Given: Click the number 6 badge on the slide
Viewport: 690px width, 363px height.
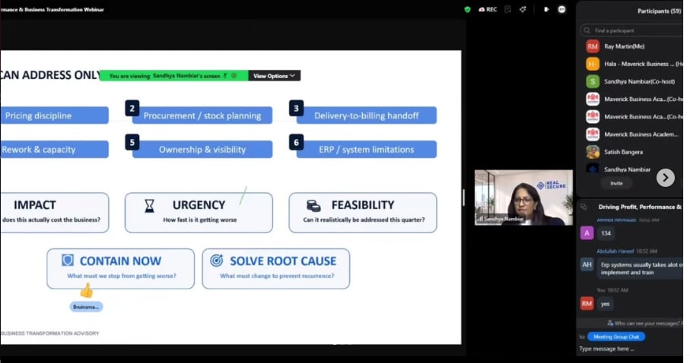Looking at the screenshot, I should coord(296,142).
